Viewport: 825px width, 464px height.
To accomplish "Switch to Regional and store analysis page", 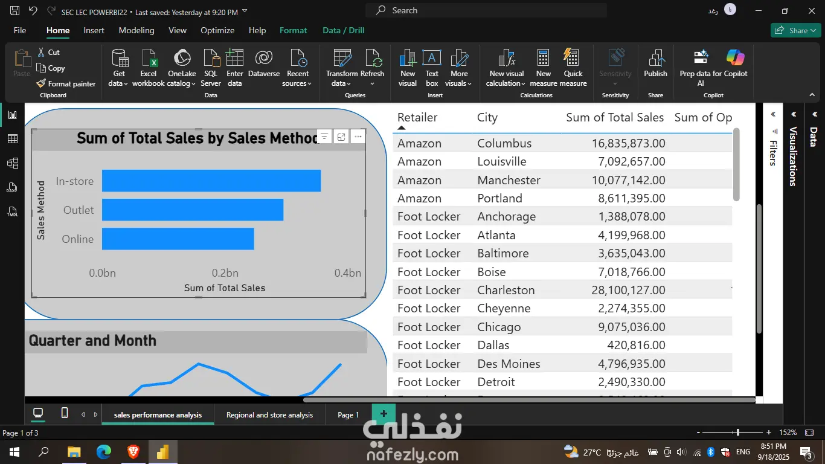I will [x=269, y=415].
